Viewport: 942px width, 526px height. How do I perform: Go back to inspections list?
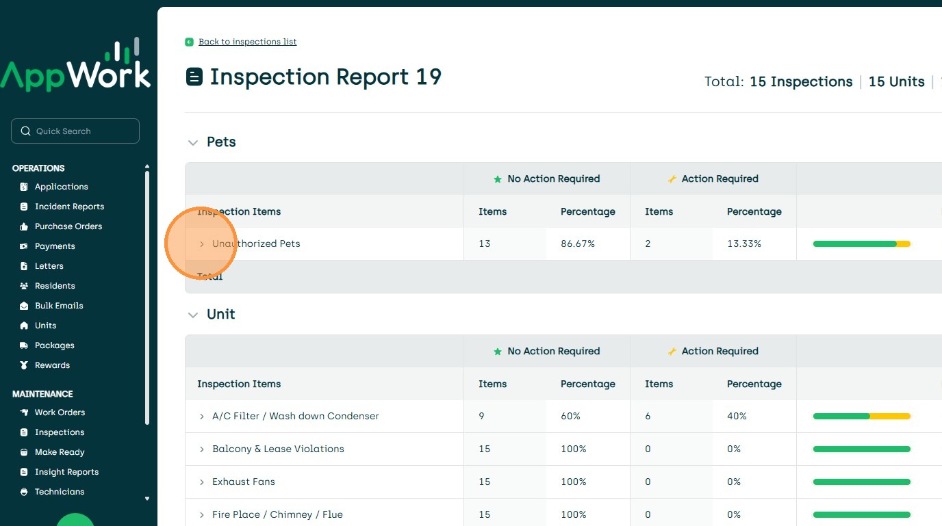pyautogui.click(x=247, y=42)
